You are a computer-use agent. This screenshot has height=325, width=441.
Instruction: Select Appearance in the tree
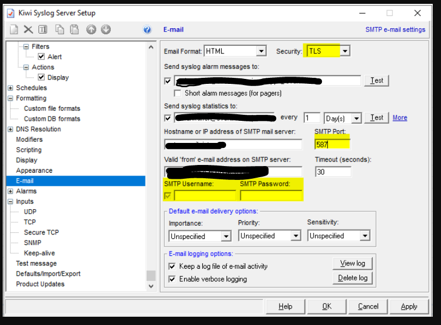pyautogui.click(x=34, y=171)
